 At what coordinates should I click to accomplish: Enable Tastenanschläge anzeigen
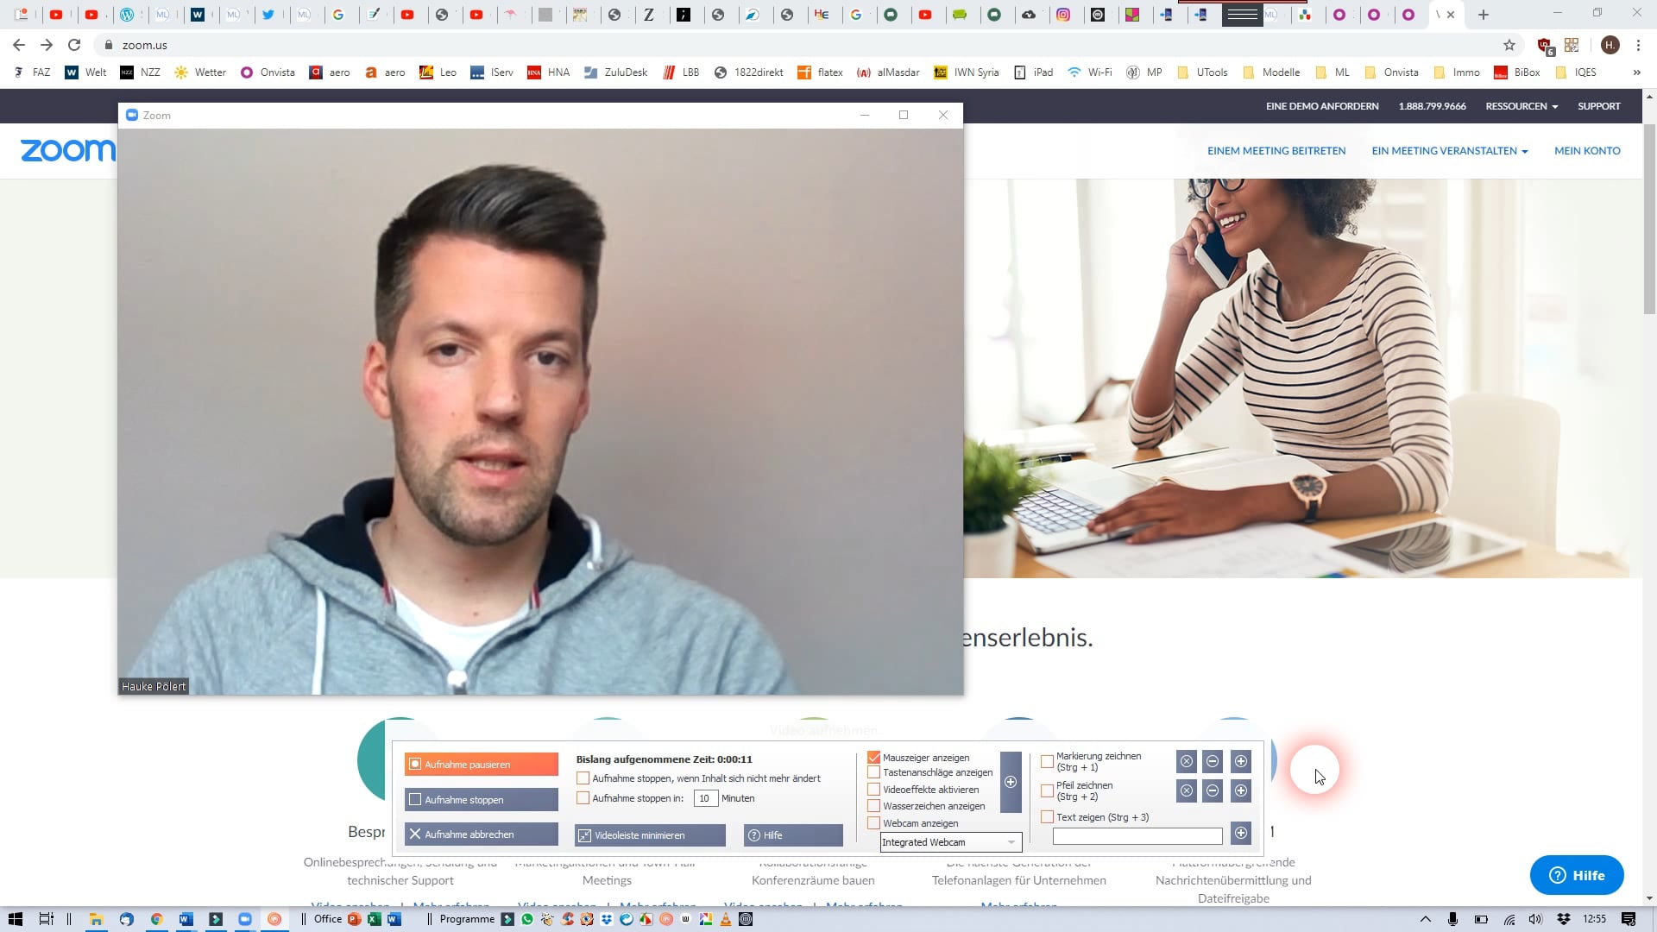point(873,772)
